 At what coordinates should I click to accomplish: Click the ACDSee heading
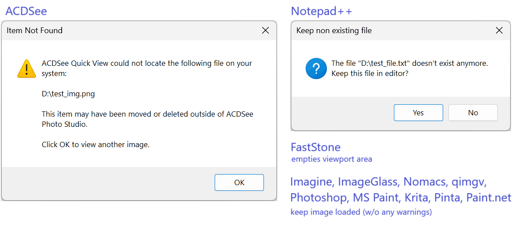tap(26, 11)
